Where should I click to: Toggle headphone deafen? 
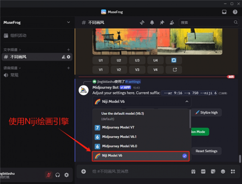point(58,175)
